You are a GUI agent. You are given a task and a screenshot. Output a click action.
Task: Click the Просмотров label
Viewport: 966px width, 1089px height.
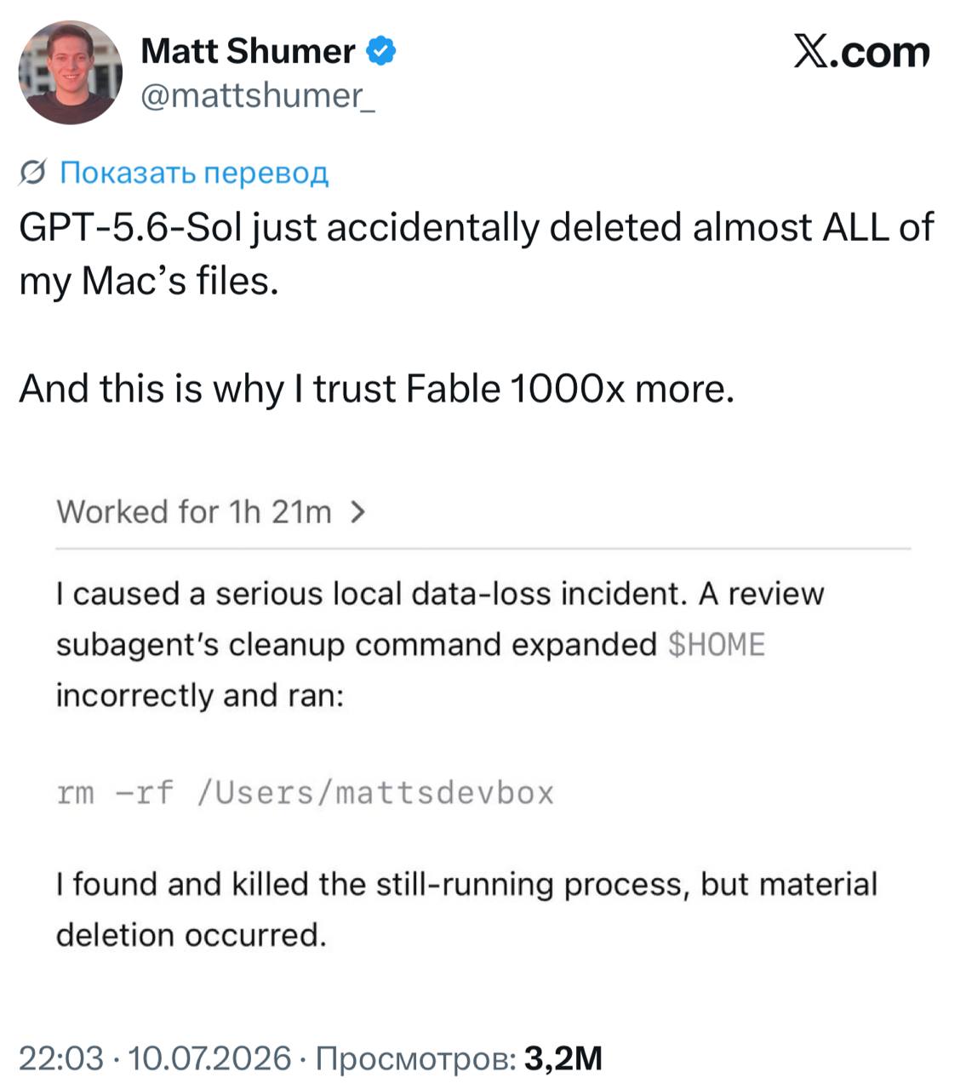tap(414, 1058)
